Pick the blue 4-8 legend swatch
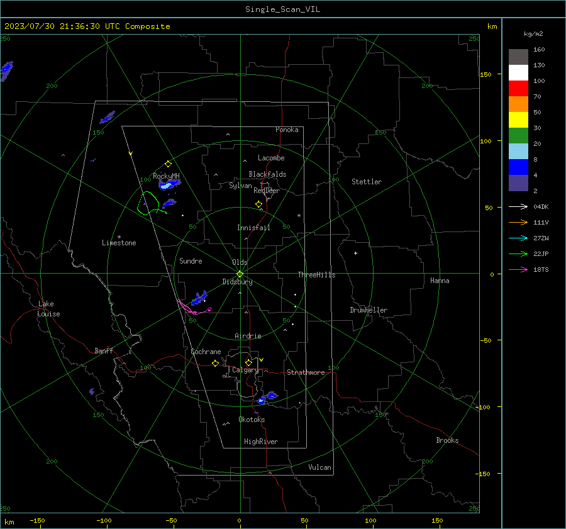This screenshot has height=529, width=566. point(518,167)
